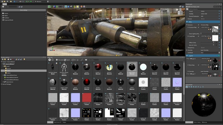The image size is (223, 125).
Task: Open the Action history tab
Action: 197,122
